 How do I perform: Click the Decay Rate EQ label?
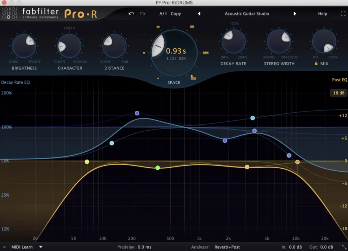click(15, 82)
